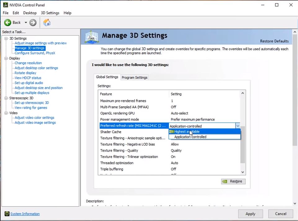Collapse the Stereoscopic 3D tree node

coord(6,98)
